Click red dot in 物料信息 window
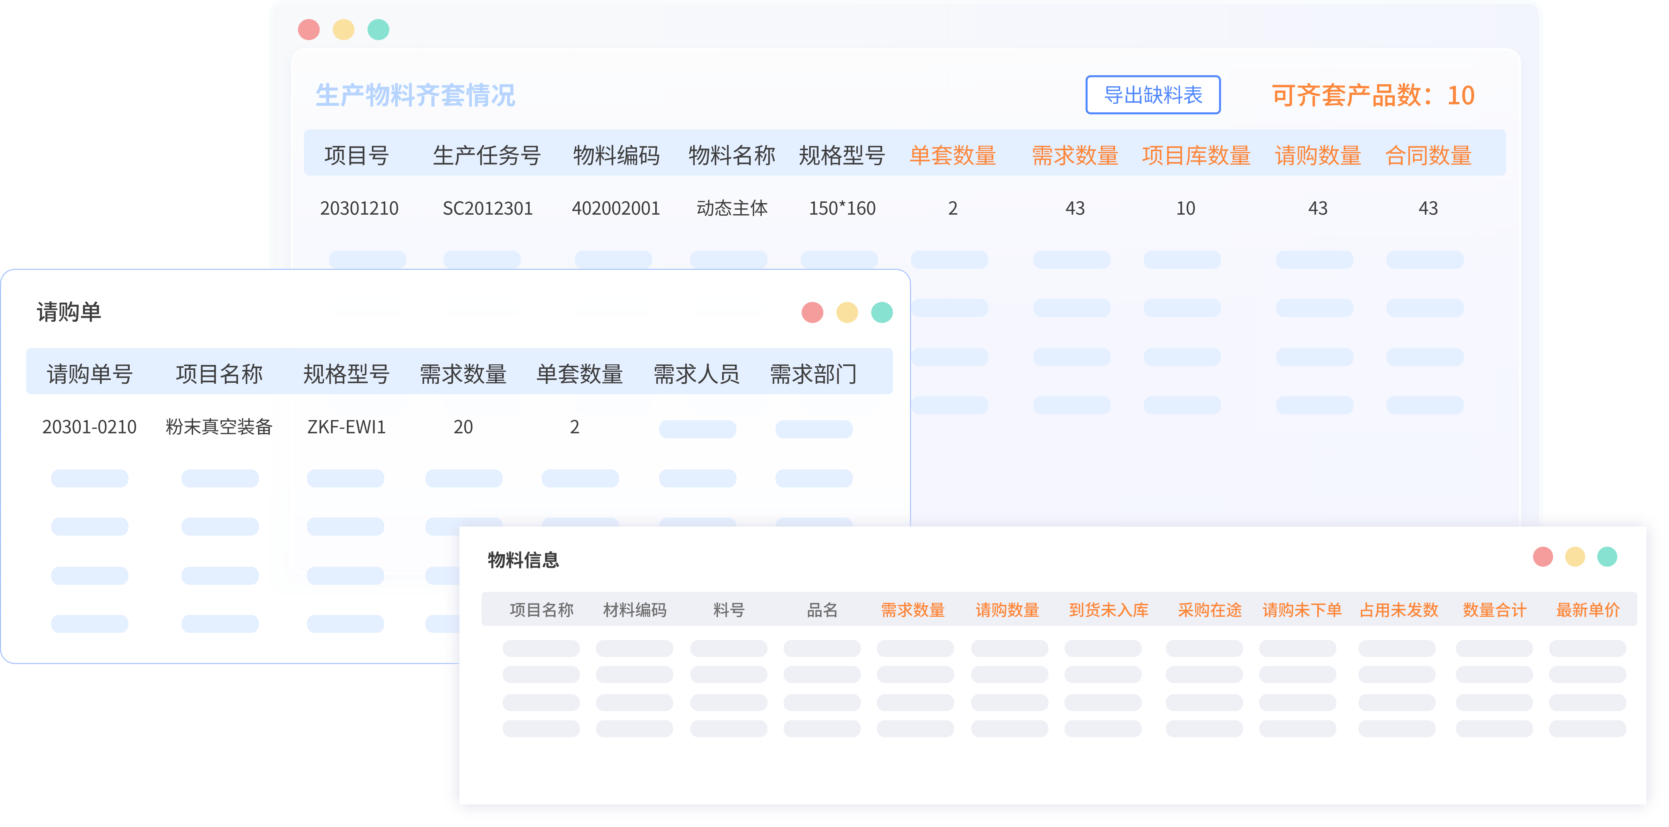Screen dimensions: 1669x827 coord(1543,557)
